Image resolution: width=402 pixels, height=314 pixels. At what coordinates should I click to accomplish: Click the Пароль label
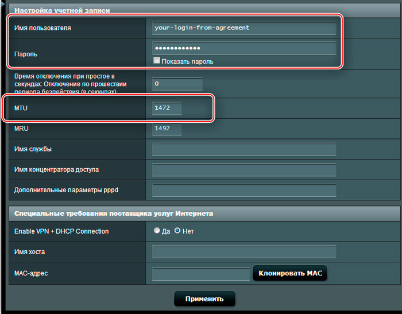click(x=26, y=55)
